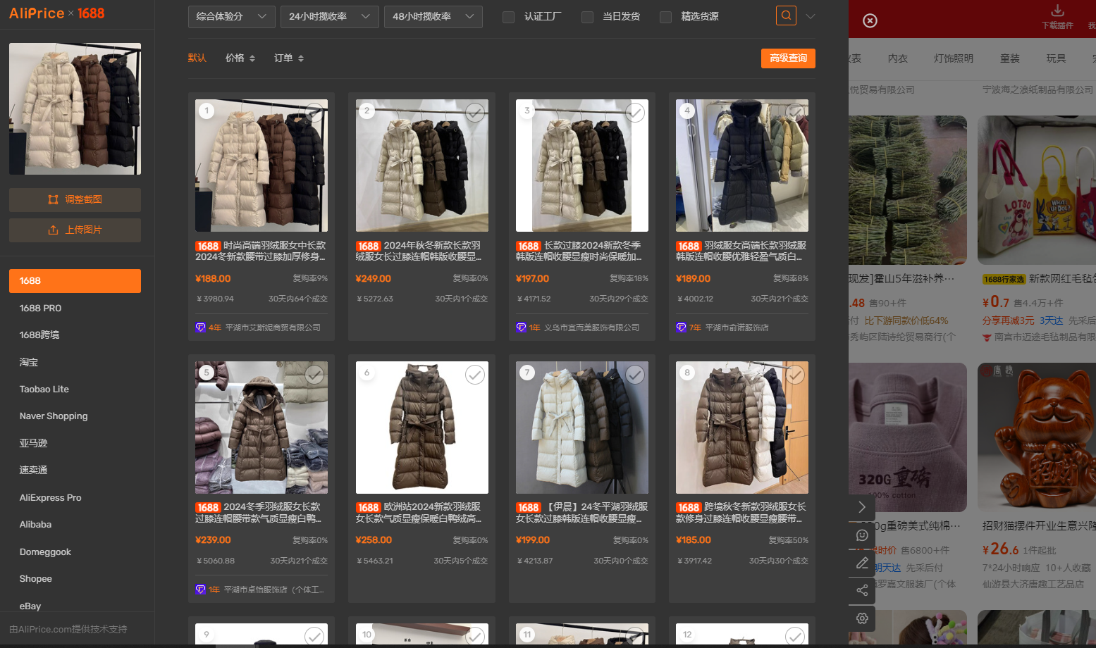This screenshot has height=648, width=1096.
Task: Click the share icon in floating toolbar
Action: pos(862,590)
